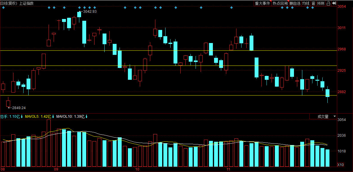Toggle the chart lock padlock icon

329,3
